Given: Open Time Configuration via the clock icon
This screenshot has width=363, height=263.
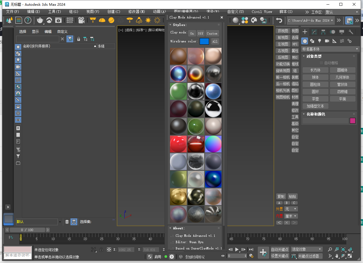Looking at the screenshot, I should [251, 256].
